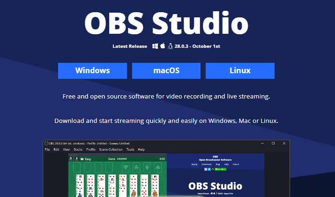This screenshot has width=335, height=197.
Task: Close the OBS preview window
Action: click(x=284, y=144)
